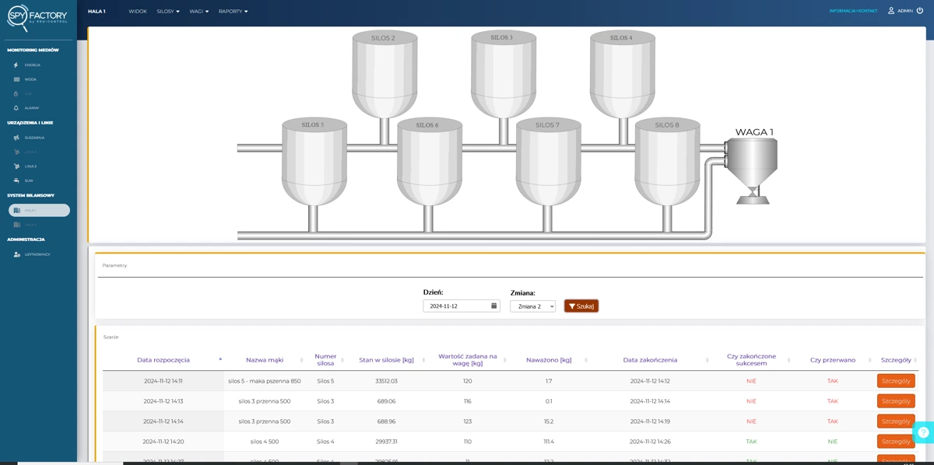Click the power logout icon next to Admin
The image size is (934, 465).
tap(920, 11)
